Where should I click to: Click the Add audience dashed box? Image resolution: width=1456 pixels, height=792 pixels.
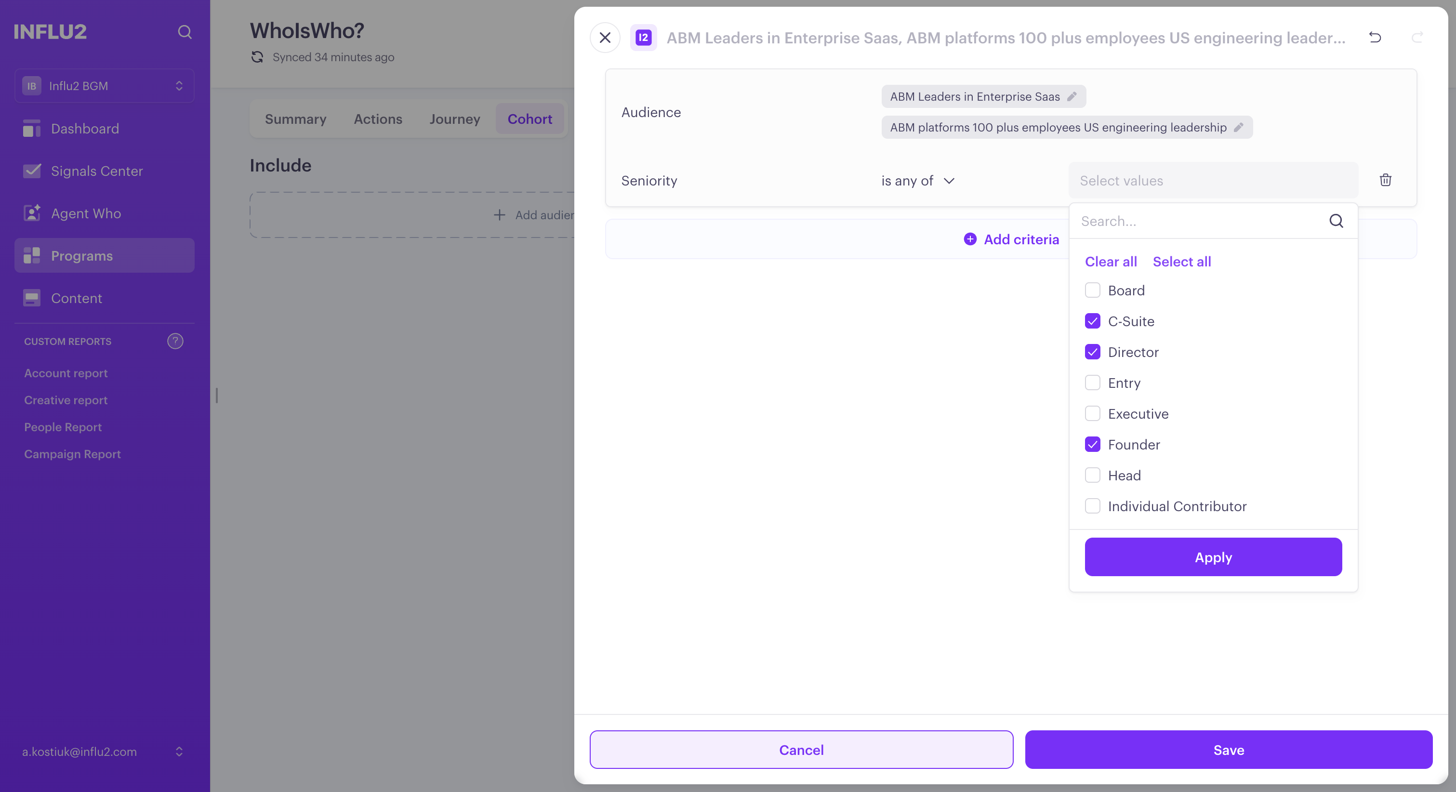point(411,215)
